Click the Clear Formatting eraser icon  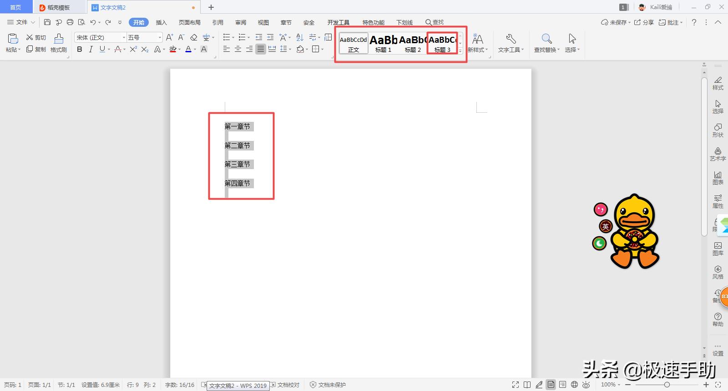[194, 37]
